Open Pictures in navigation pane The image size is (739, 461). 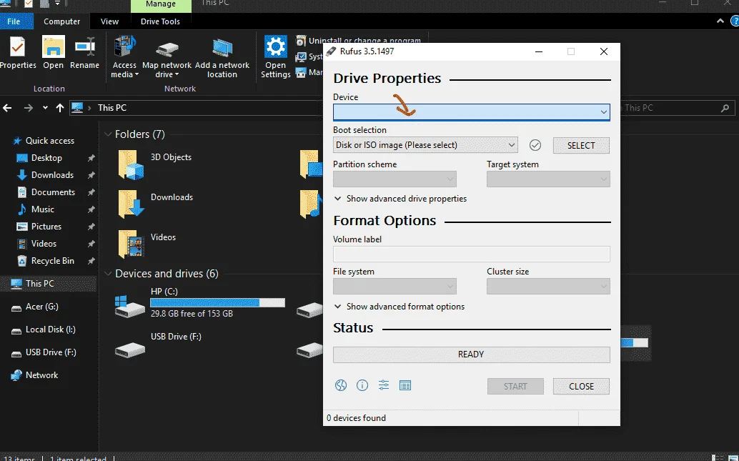coord(39,227)
